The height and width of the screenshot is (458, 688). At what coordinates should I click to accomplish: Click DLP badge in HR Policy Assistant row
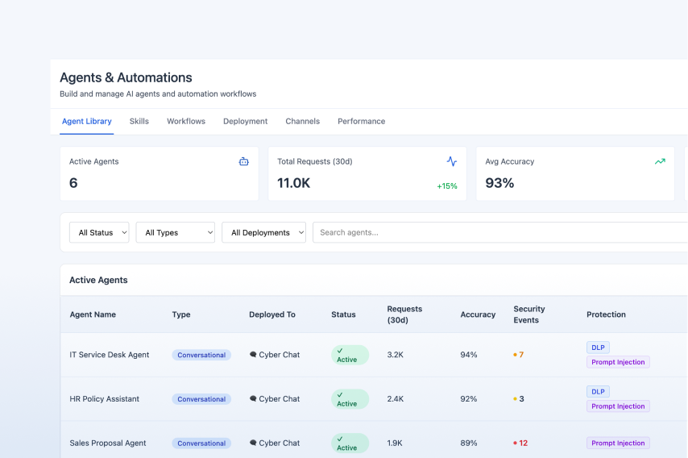[598, 392]
